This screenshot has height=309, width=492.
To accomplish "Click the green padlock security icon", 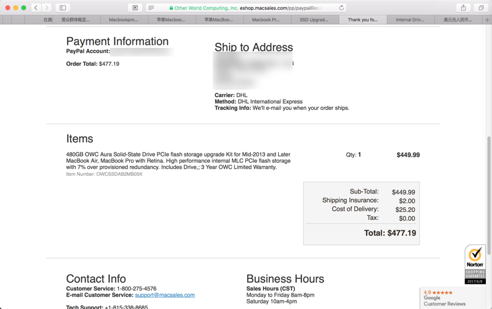I will click(171, 8).
